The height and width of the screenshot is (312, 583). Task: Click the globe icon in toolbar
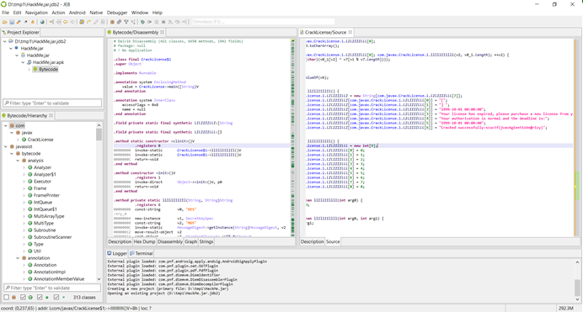42,22
